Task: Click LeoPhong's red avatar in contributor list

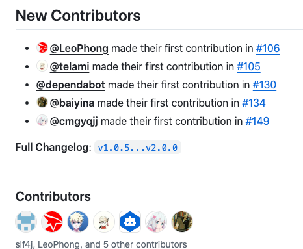Action: point(42,47)
